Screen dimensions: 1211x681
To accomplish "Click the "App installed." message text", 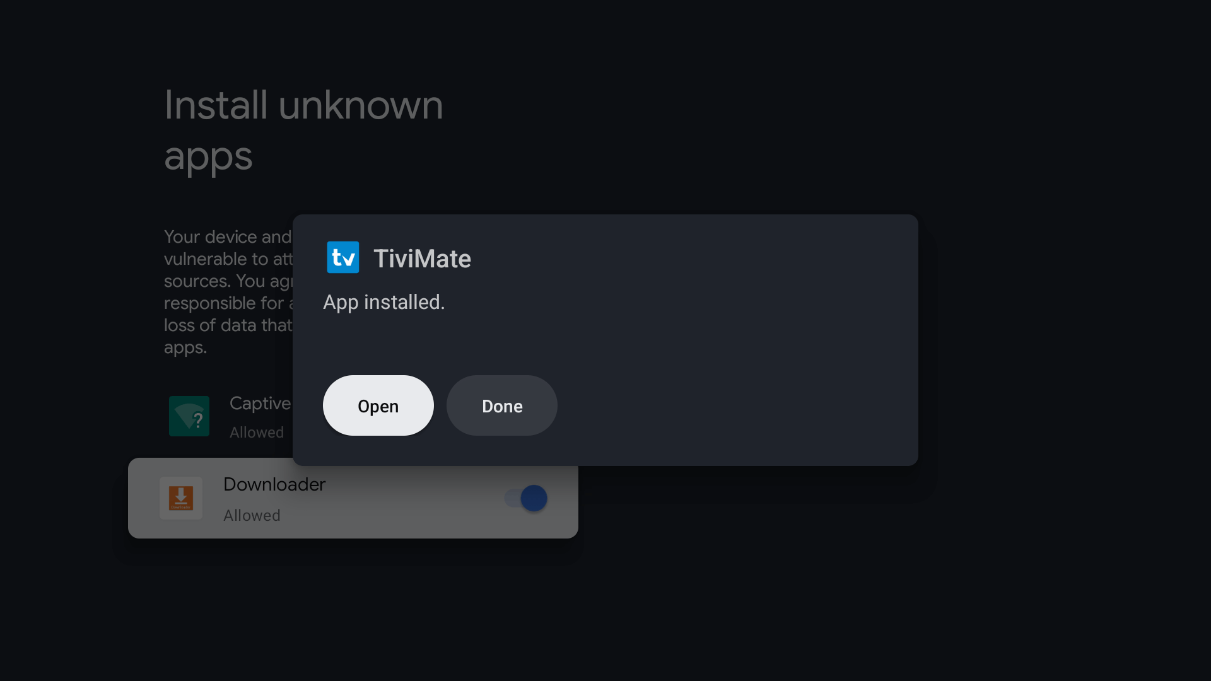I will (383, 303).
